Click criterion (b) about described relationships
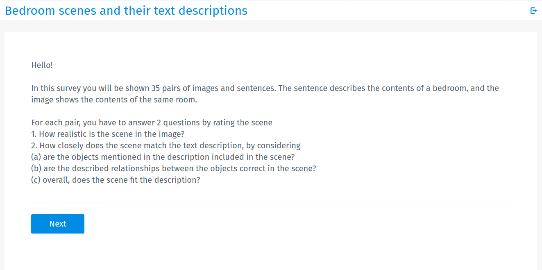This screenshot has height=270, width=542. click(x=174, y=168)
